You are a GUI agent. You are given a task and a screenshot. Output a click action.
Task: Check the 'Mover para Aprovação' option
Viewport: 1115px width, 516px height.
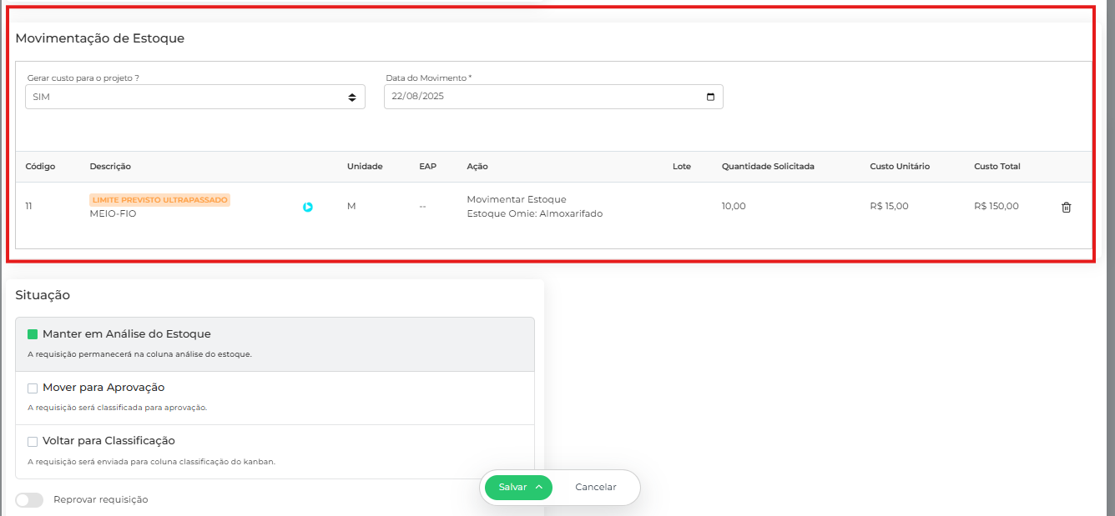point(33,388)
